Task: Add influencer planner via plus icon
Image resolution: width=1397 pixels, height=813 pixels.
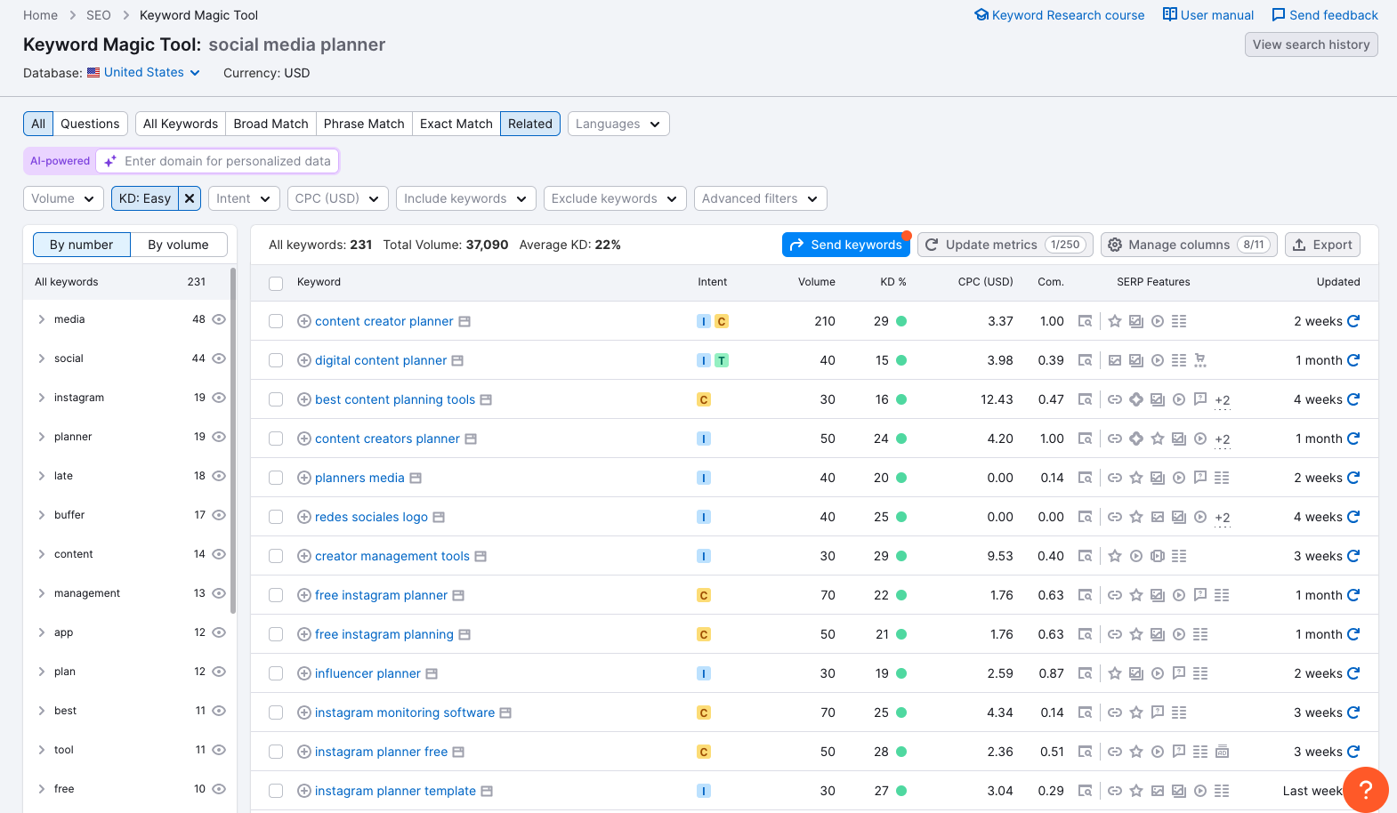Action: point(303,673)
